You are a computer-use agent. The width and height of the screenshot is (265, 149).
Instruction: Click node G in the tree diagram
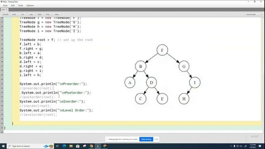pos(184,66)
